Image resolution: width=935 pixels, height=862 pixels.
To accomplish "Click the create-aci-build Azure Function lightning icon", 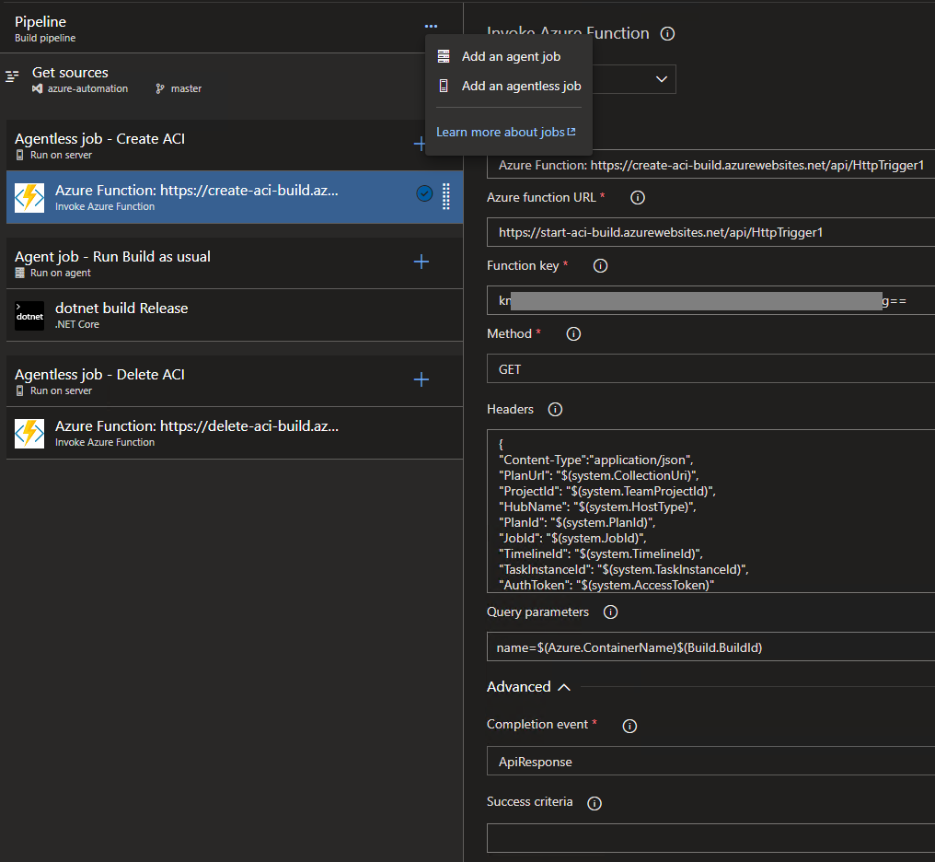I will coord(29,197).
